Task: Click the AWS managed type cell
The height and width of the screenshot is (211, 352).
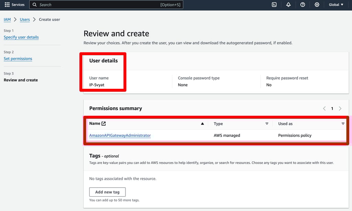Action: coord(227,135)
